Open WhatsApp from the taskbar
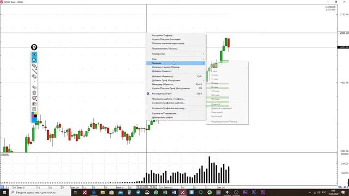This screenshot has width=349, height=196. (156, 192)
